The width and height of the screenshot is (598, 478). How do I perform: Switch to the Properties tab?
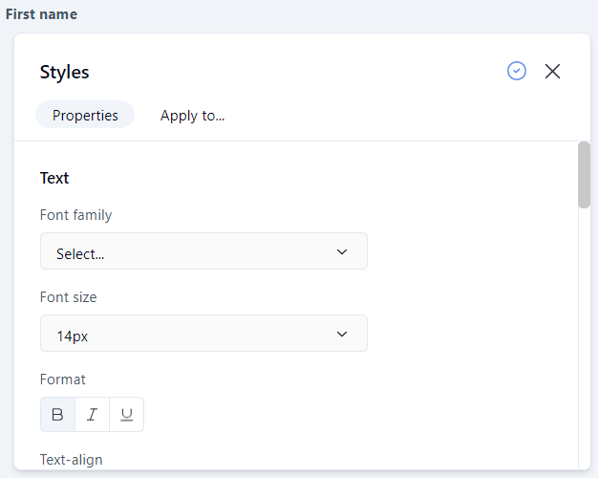[85, 115]
